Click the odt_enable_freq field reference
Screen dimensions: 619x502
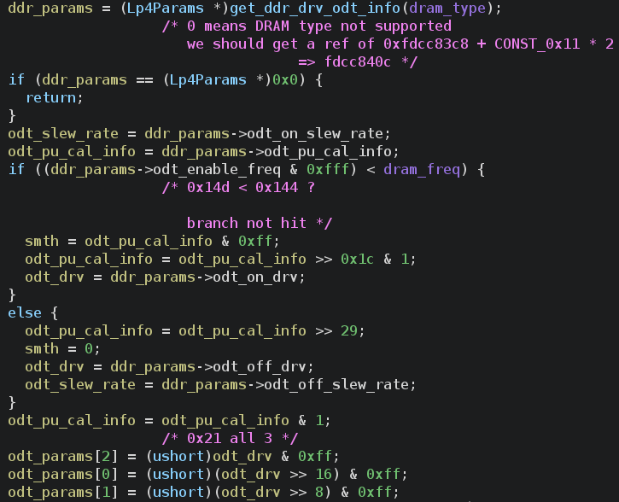217,170
